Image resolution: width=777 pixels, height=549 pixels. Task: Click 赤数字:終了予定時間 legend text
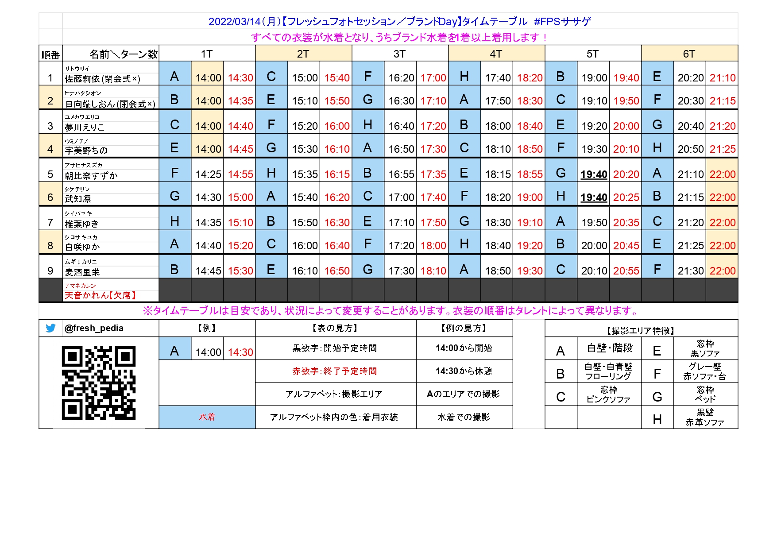pos(335,371)
